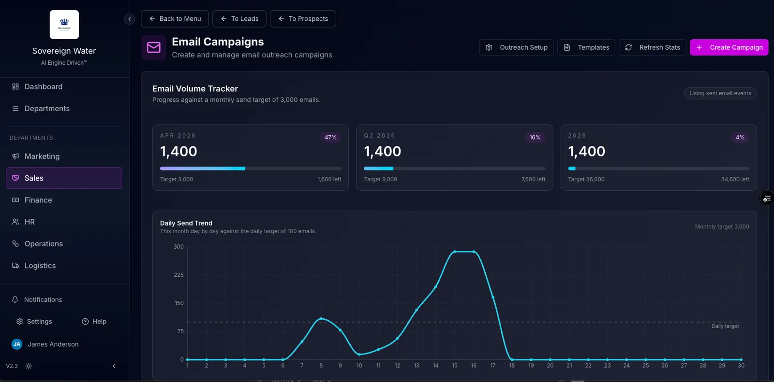Click the purple envelope Email Campaigns icon
The width and height of the screenshot is (774, 382).
pyautogui.click(x=153, y=47)
